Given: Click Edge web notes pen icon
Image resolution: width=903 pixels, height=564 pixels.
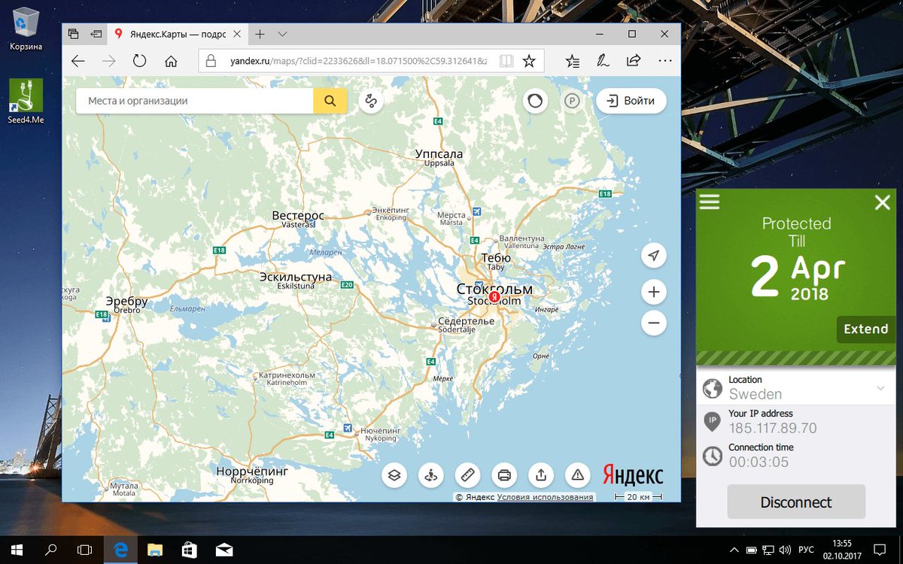Looking at the screenshot, I should 603,61.
